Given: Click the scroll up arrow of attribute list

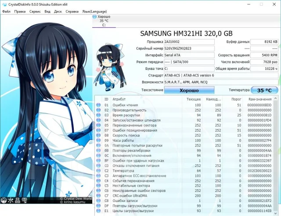Looking at the screenshot, I should [276, 98].
